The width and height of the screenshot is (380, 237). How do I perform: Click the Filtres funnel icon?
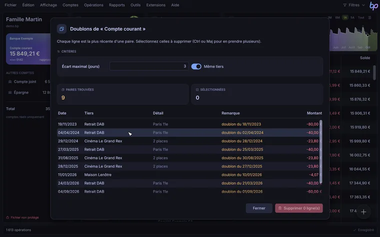tap(344, 5)
